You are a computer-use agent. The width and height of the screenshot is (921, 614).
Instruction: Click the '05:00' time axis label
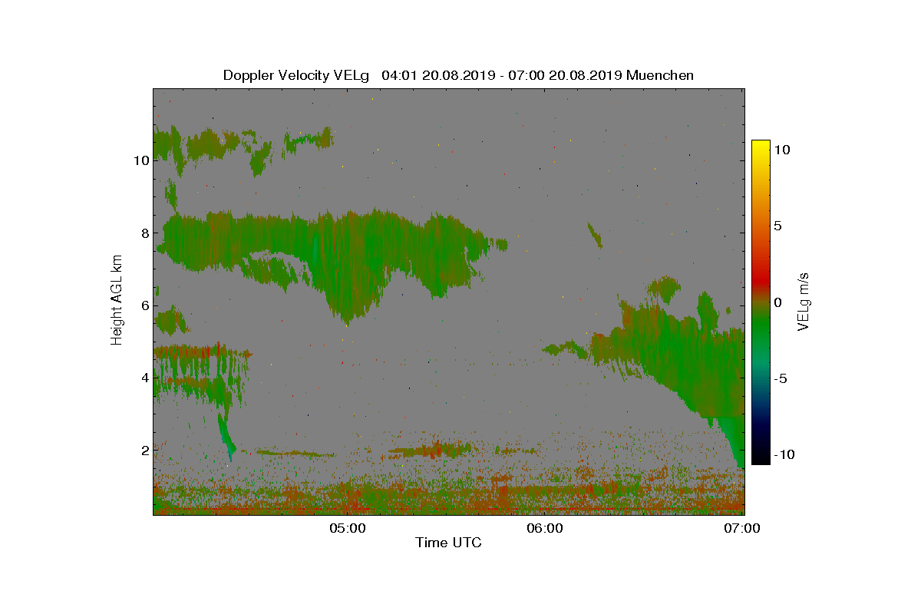tap(348, 528)
